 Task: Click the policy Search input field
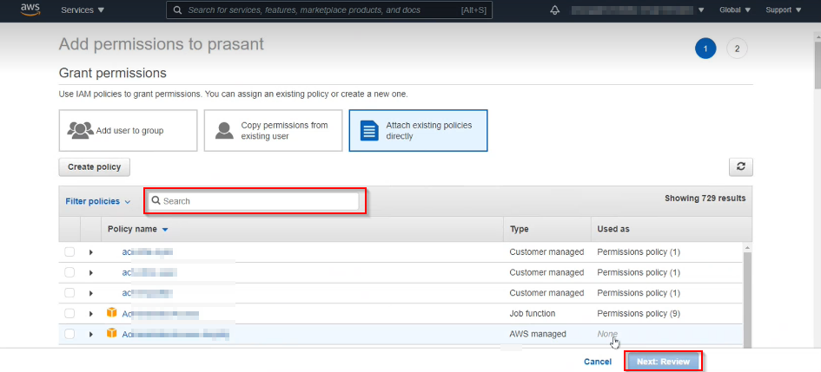[x=254, y=201]
